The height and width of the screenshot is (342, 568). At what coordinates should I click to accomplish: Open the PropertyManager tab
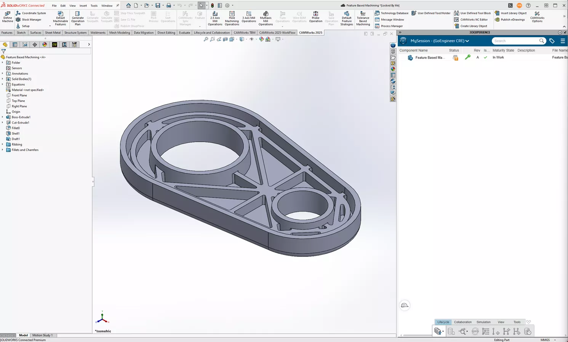click(15, 45)
